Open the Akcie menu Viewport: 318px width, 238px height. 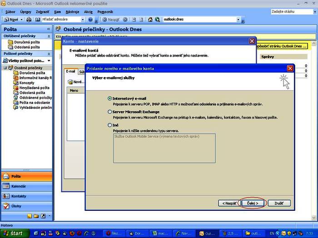pyautogui.click(x=88, y=12)
